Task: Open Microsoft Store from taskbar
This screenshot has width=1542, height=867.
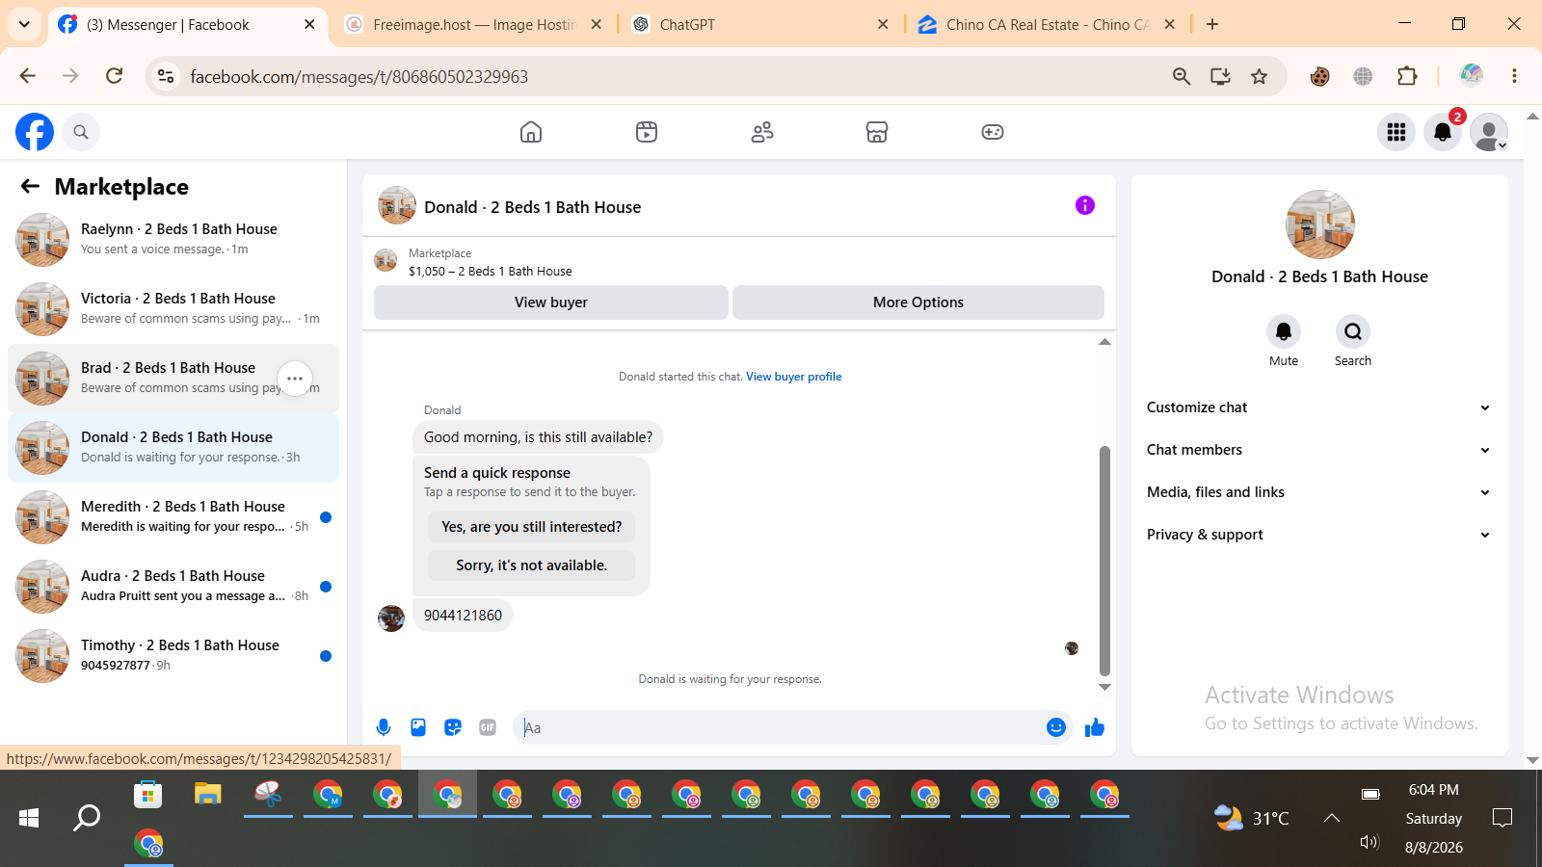Action: coord(147,795)
